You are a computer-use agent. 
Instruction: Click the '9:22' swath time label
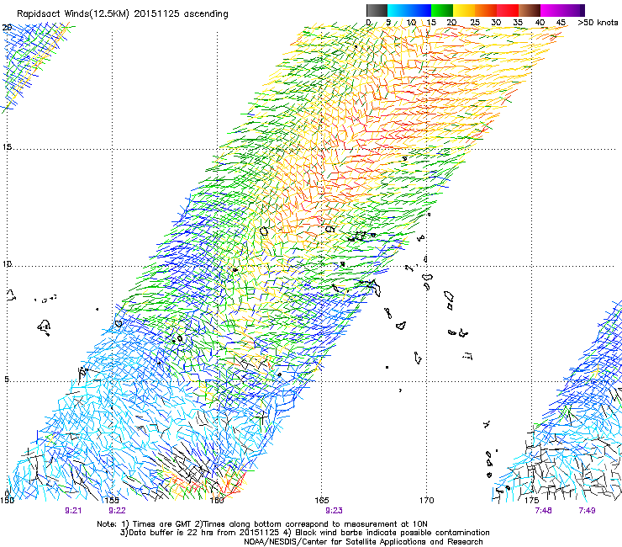click(x=117, y=511)
